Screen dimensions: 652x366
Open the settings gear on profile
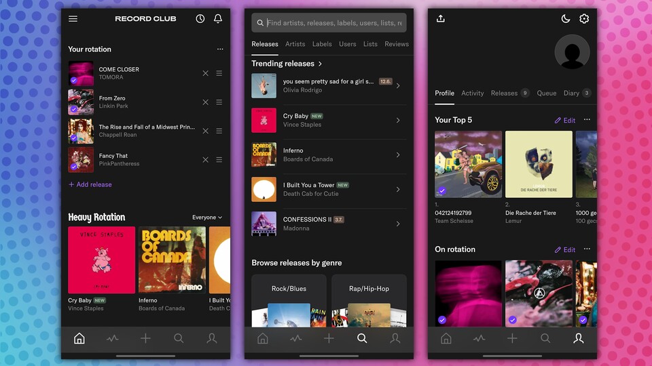point(584,19)
